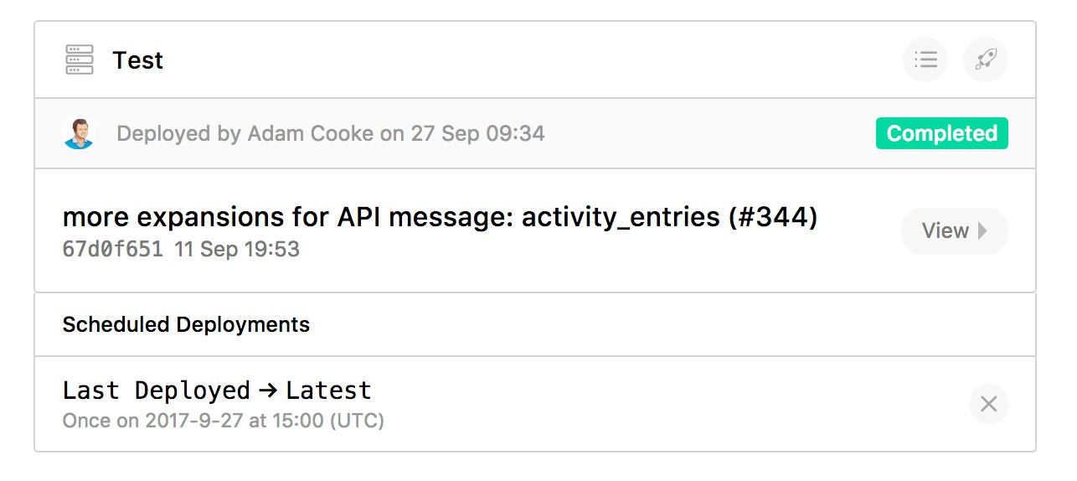Select the Test server title
1077x481 pixels.
(x=138, y=60)
